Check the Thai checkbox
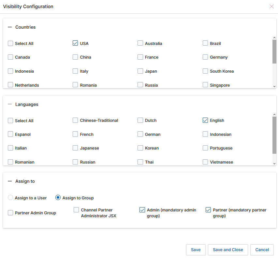This screenshot has height=258, width=278. click(140, 162)
